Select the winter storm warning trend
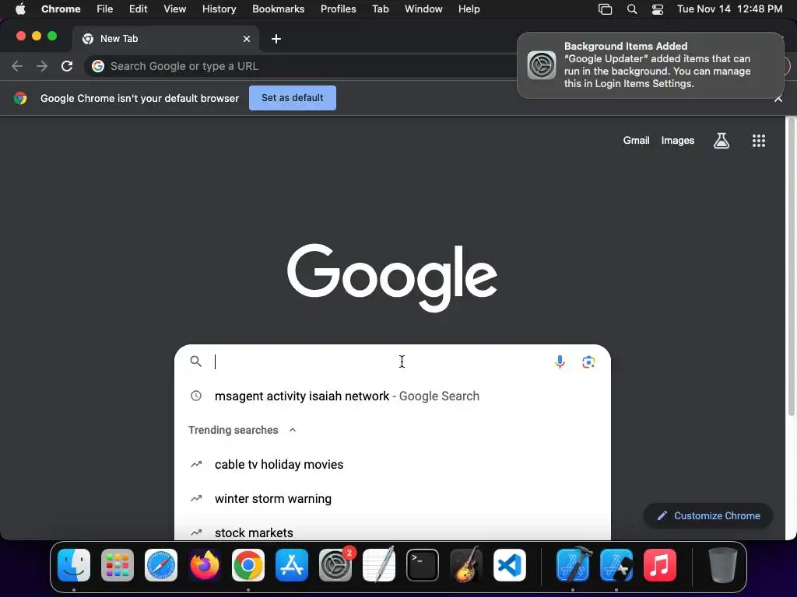The image size is (797, 597). click(392, 498)
